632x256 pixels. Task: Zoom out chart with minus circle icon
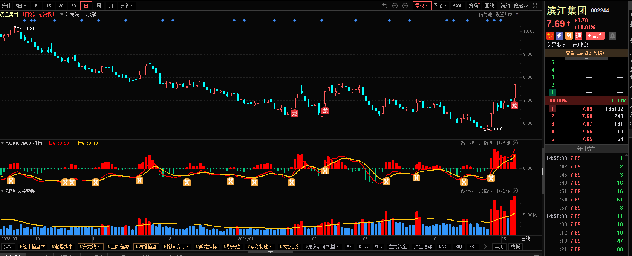405,6
